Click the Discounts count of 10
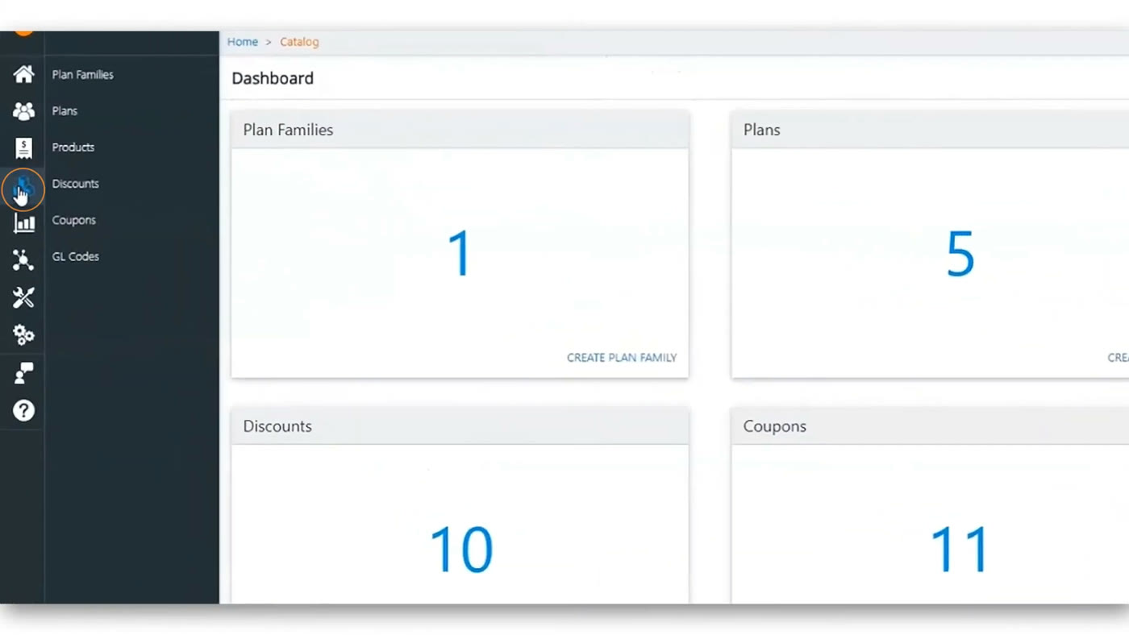1129x635 pixels. coord(460,550)
